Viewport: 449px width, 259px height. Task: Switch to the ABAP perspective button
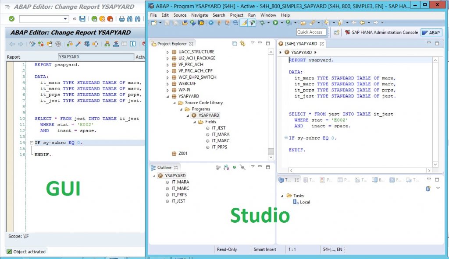(431, 32)
